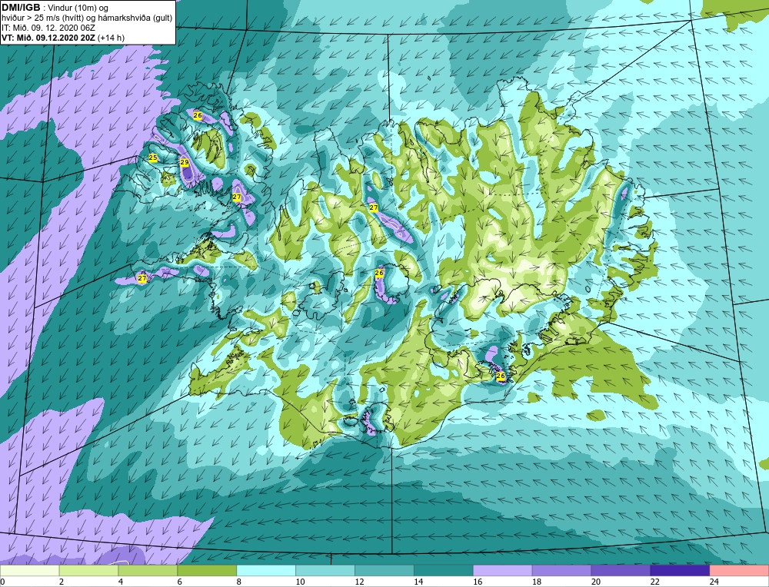The height and width of the screenshot is (587, 769).
Task: Click the yellow gust label 29
Action: coord(185,162)
